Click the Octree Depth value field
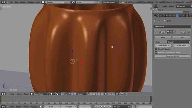192x108 pixels. [x=163, y=45]
